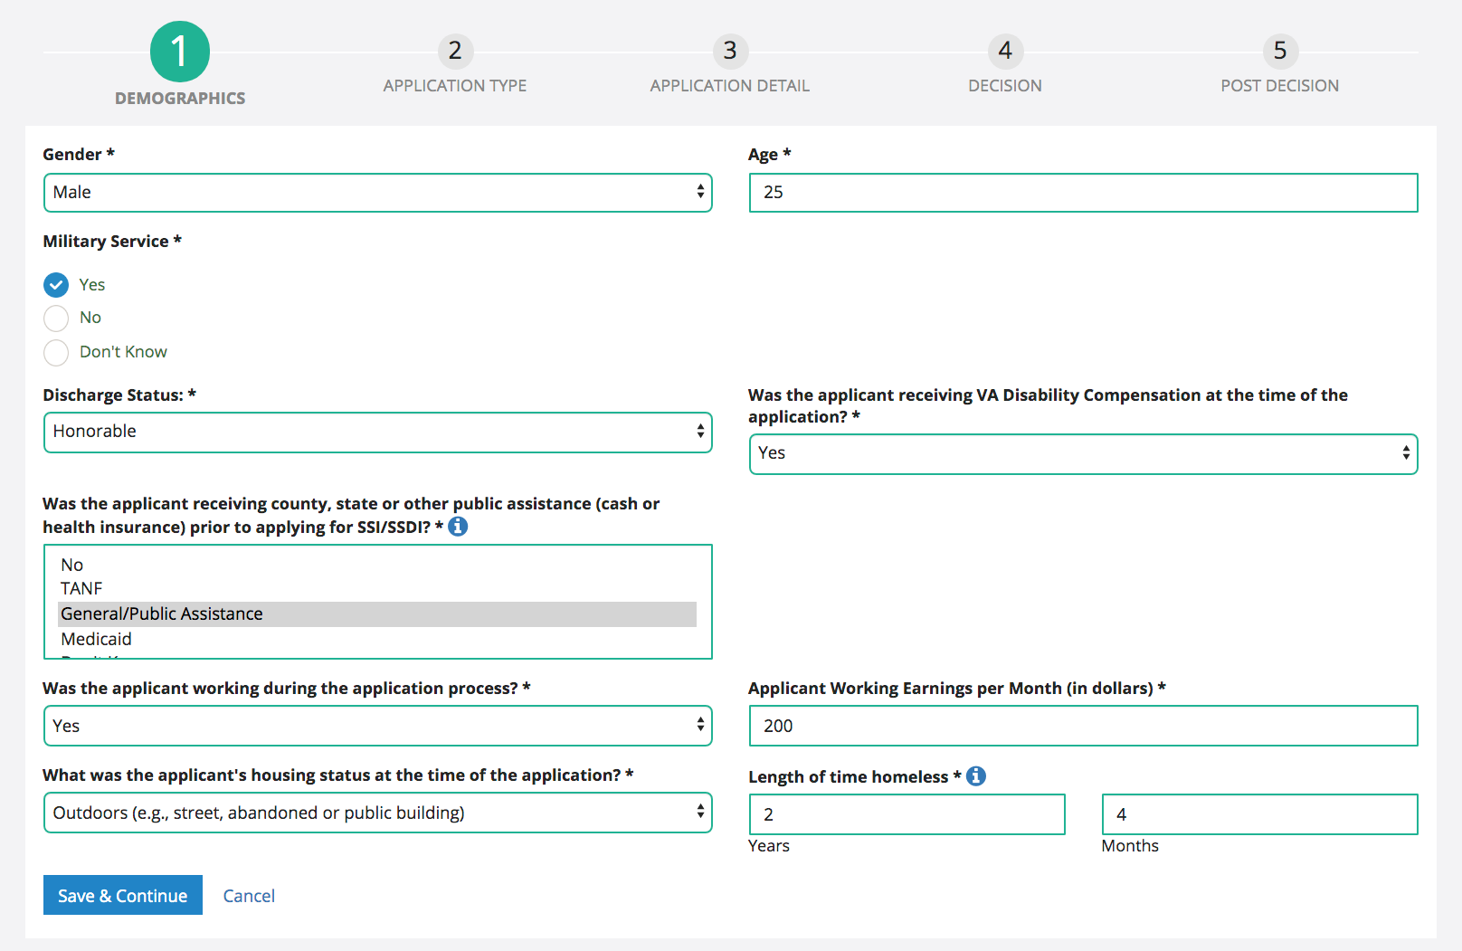This screenshot has height=951, width=1462.
Task: Jump to step 4 Decision
Action: coord(1005,51)
